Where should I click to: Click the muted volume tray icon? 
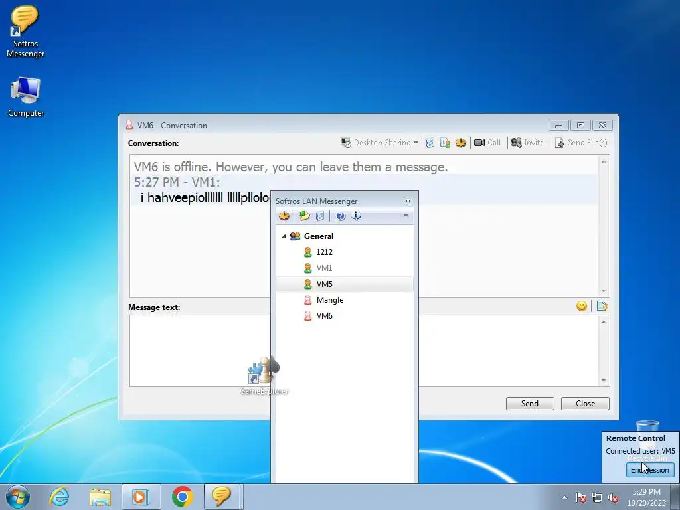click(613, 497)
